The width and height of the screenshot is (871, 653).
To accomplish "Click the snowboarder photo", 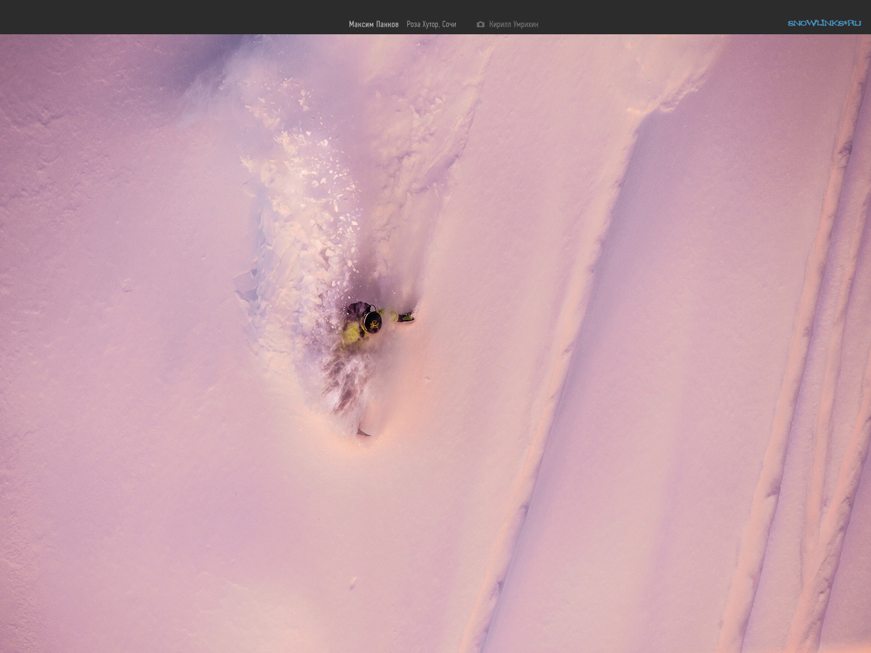I will (x=436, y=343).
